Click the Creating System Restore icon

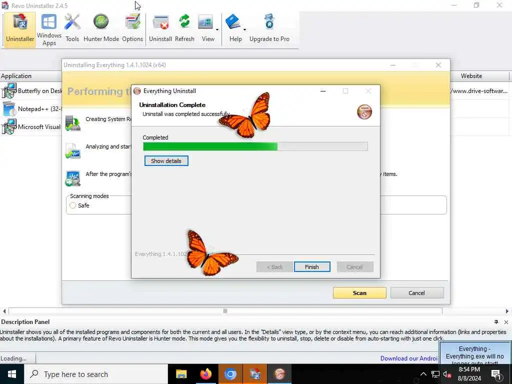pos(73,123)
